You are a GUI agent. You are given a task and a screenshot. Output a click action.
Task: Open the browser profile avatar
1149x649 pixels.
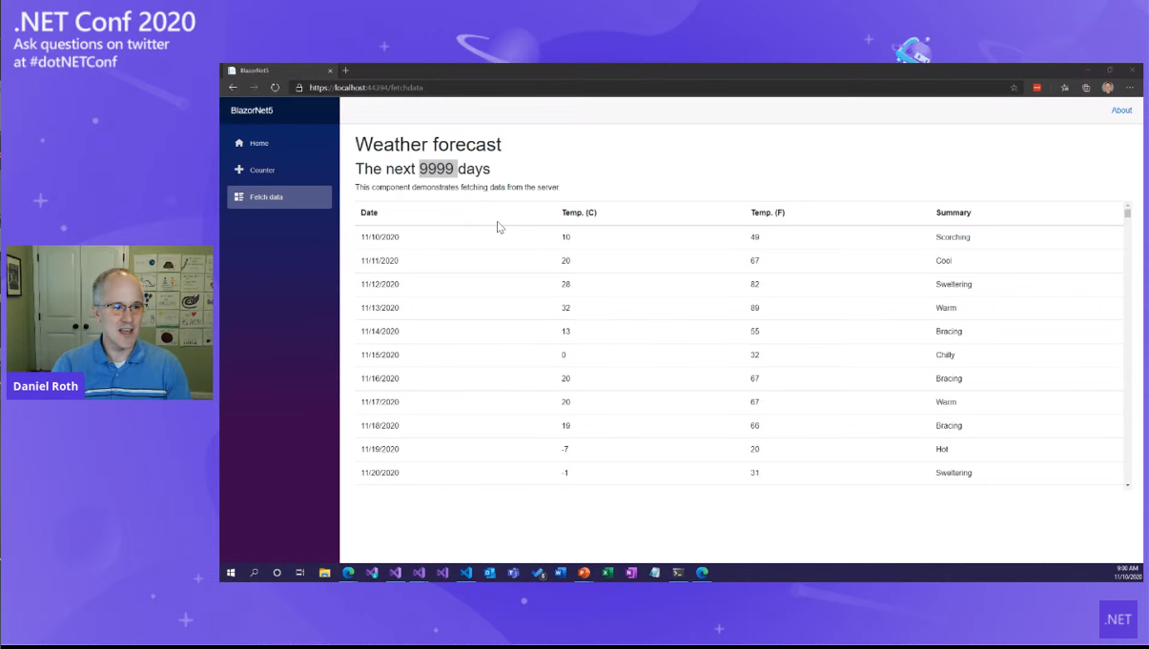click(x=1108, y=88)
